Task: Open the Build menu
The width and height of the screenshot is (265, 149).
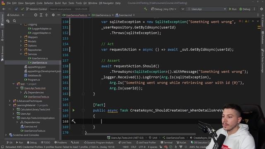Action: click(x=58, y=3)
